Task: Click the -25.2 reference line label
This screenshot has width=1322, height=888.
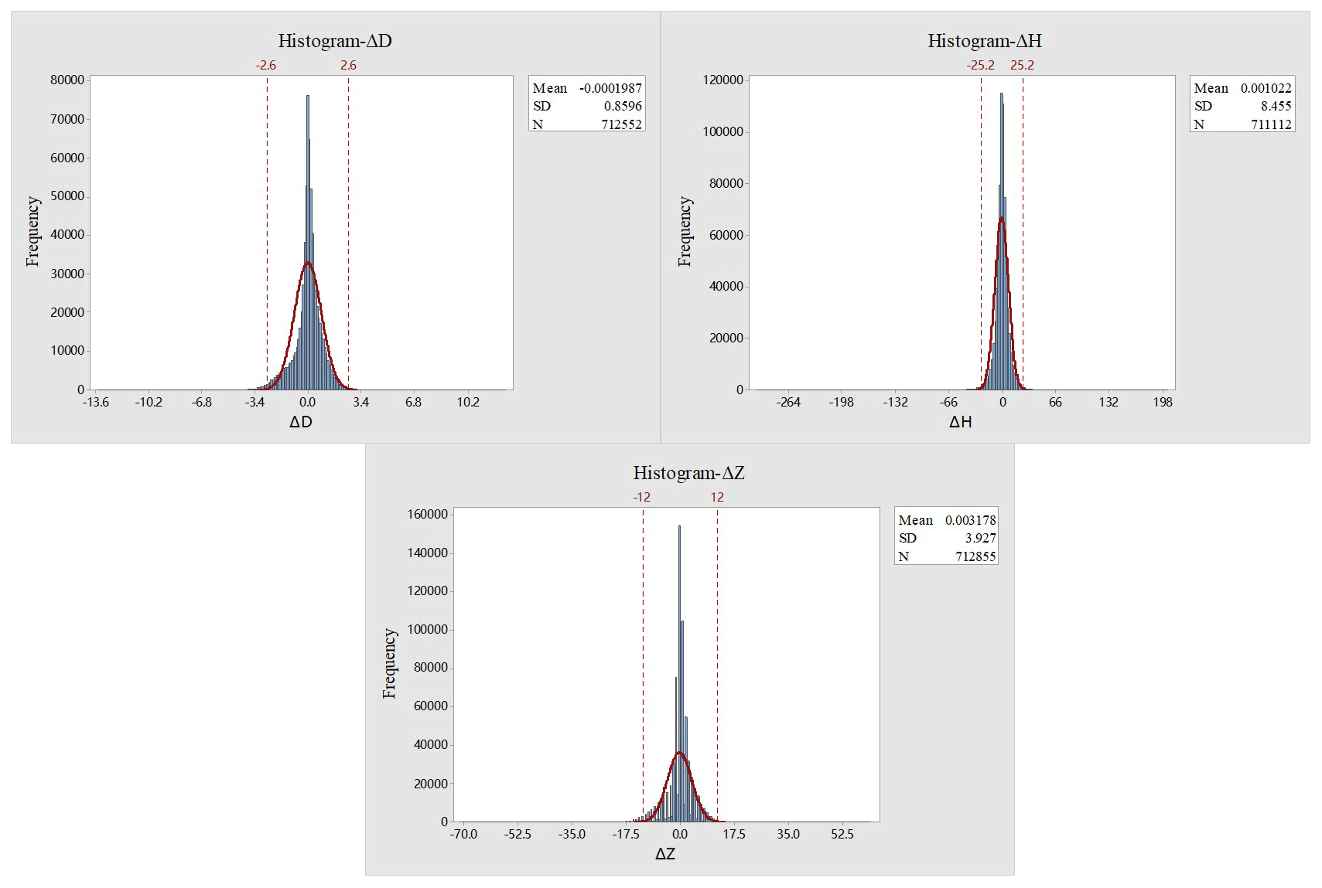Action: coord(980,66)
